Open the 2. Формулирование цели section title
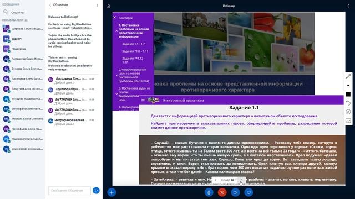 134,75
